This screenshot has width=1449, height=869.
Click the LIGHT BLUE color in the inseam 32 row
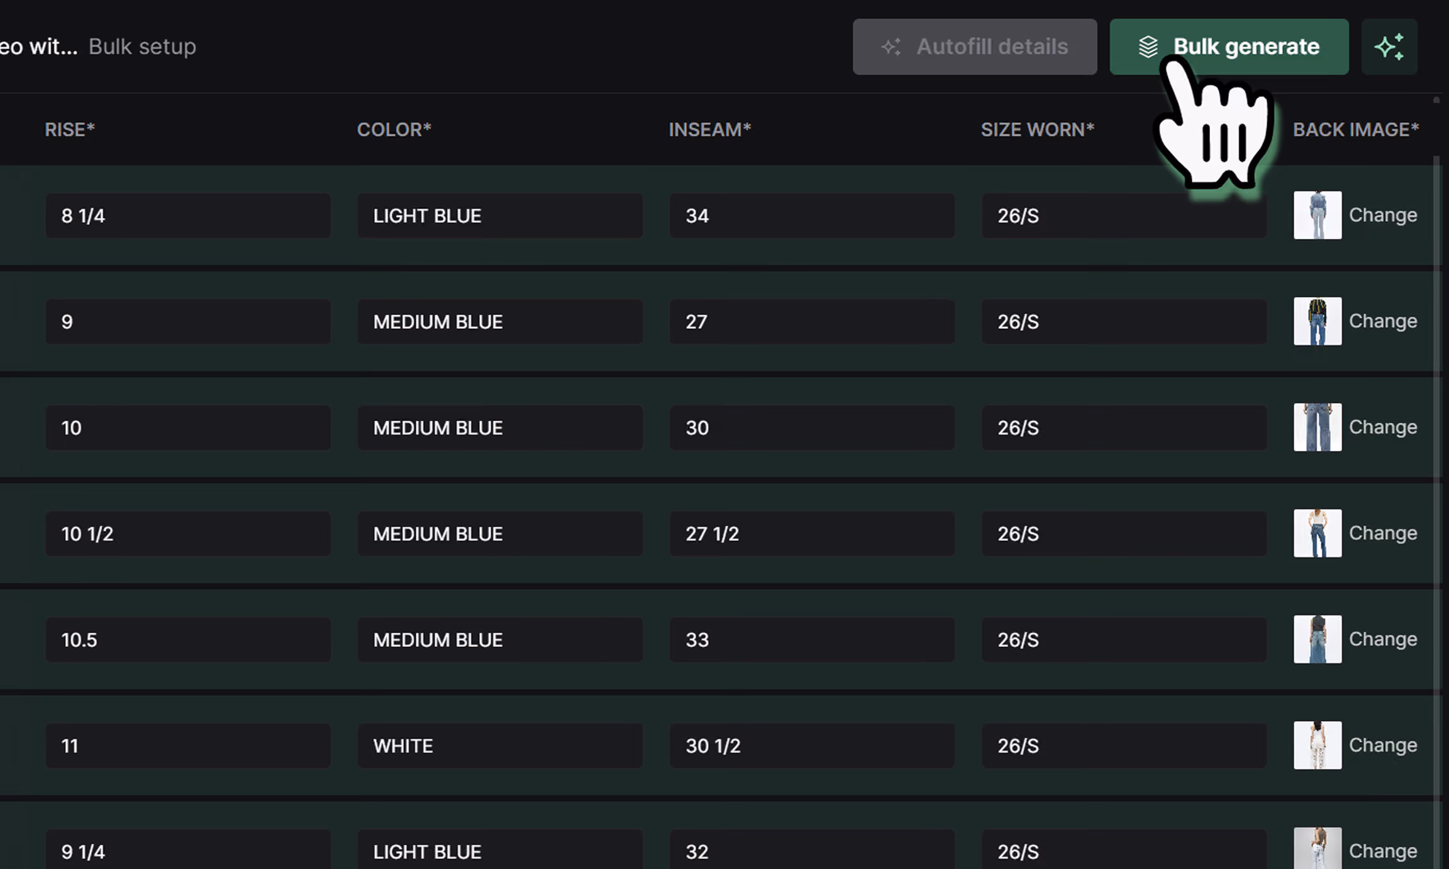(x=500, y=850)
